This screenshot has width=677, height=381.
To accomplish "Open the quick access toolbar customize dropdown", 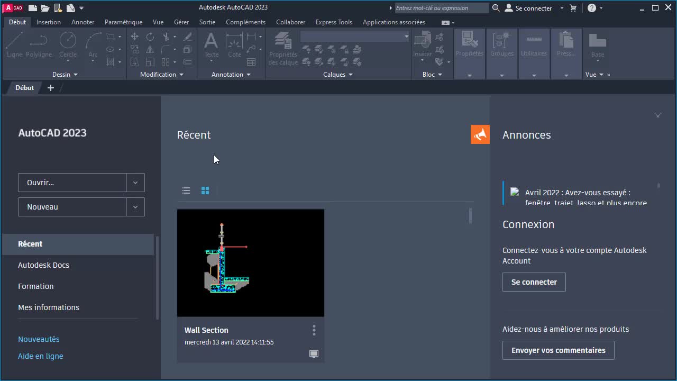I will pyautogui.click(x=81, y=8).
